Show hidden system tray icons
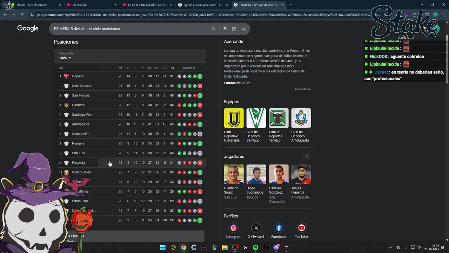This screenshot has width=449, height=253. pyautogui.click(x=390, y=247)
